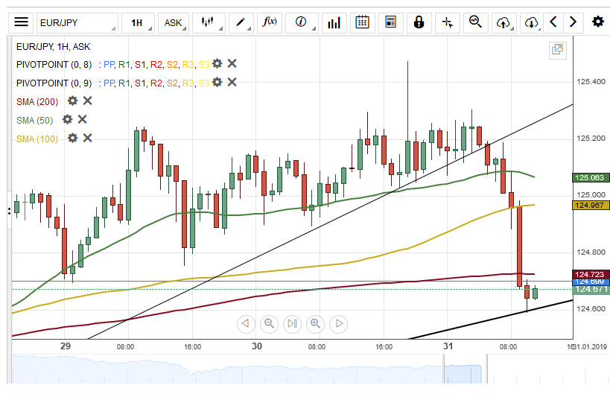Open chart settings gear in toolbar

597,22
